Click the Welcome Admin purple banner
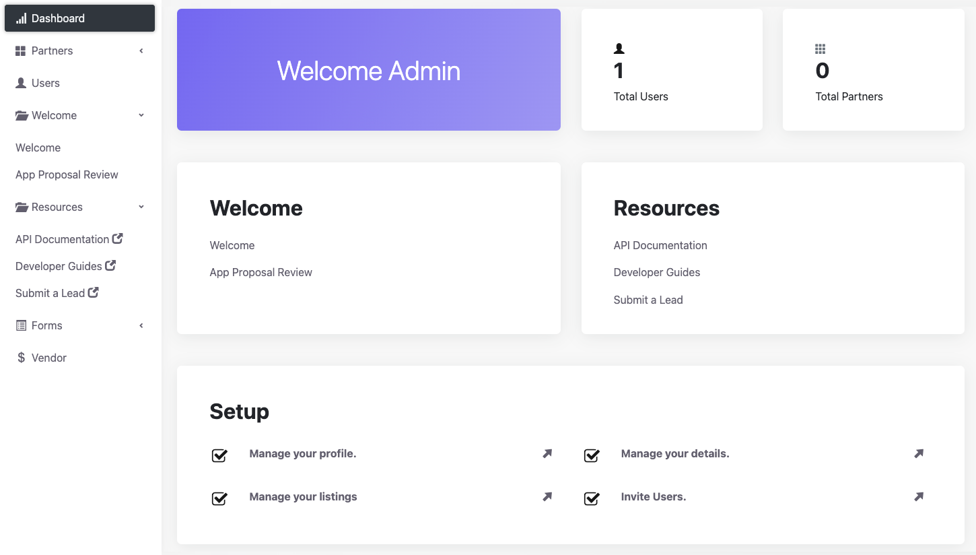 368,70
